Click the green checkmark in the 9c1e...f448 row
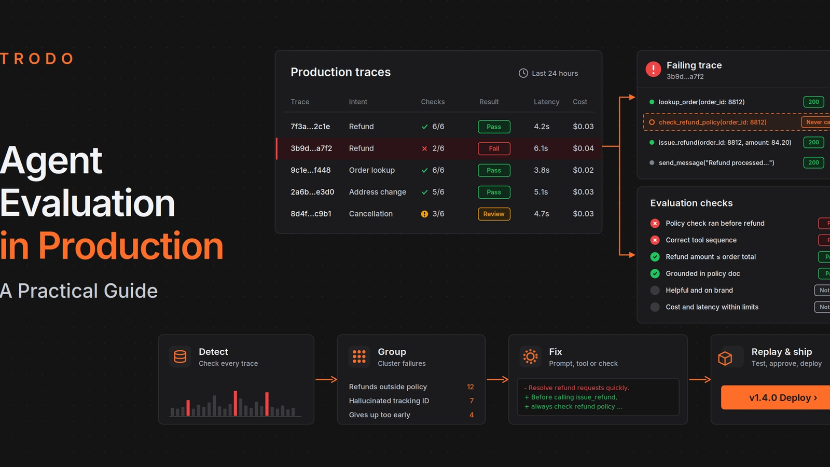This screenshot has height=467, width=830. 425,170
